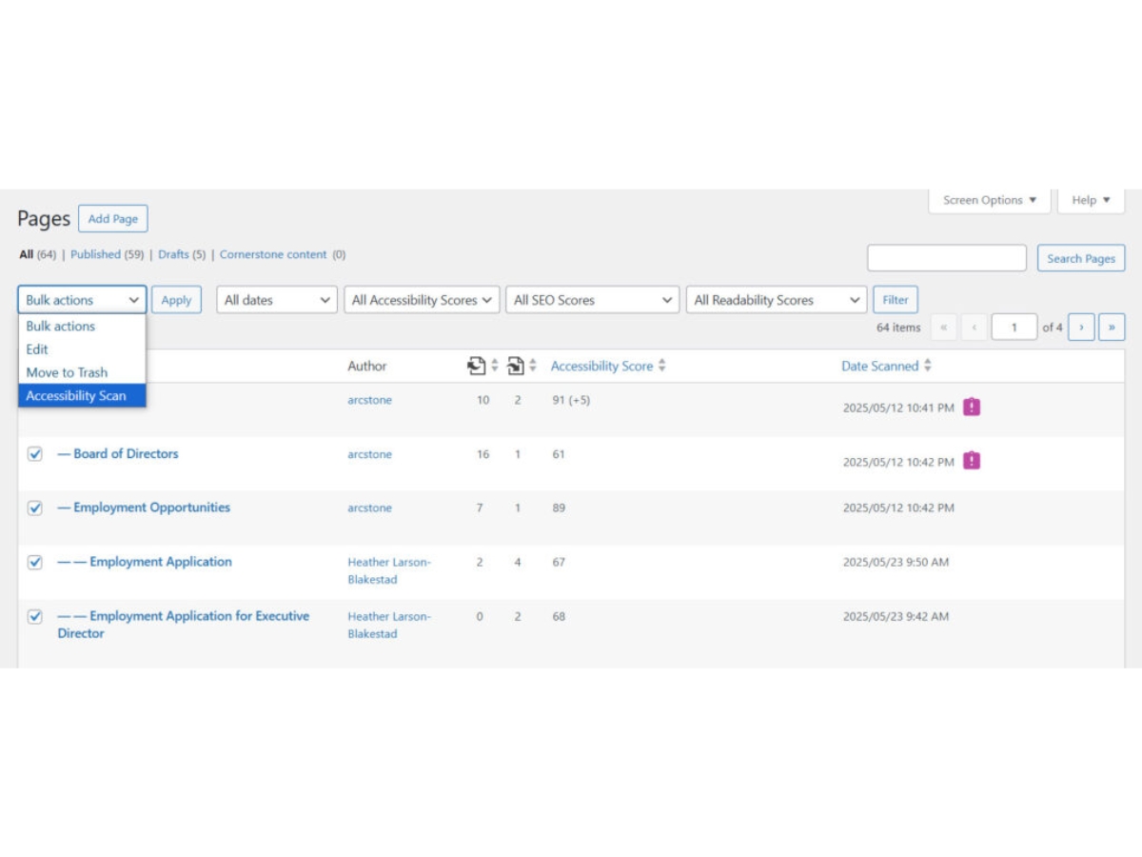This screenshot has height=857, width=1142.
Task: Expand the Help panel
Action: pyautogui.click(x=1091, y=200)
